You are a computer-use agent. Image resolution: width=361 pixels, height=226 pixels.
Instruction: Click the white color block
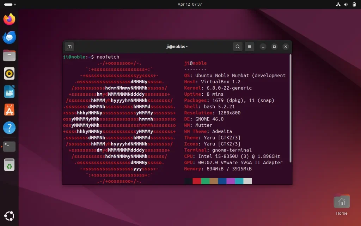click(248, 181)
